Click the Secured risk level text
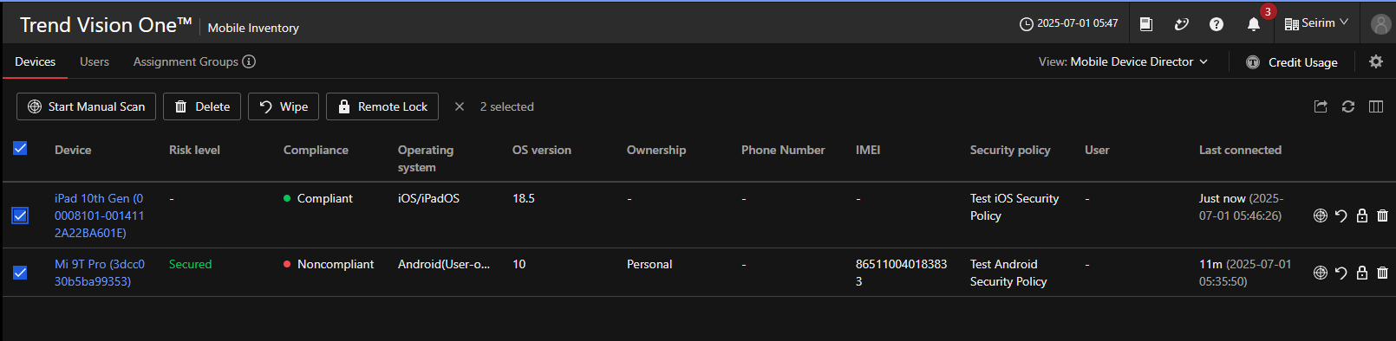This screenshot has height=341, width=1396. (x=190, y=264)
